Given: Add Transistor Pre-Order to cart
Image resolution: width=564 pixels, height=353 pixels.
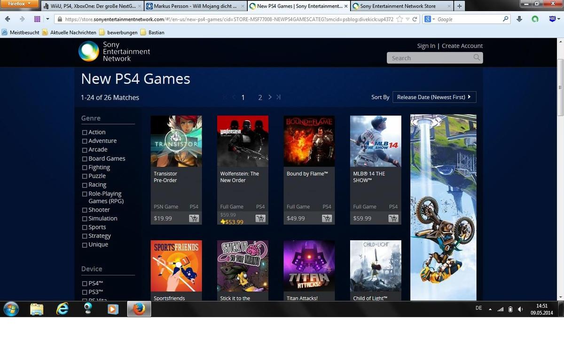Looking at the screenshot, I should pos(194,219).
